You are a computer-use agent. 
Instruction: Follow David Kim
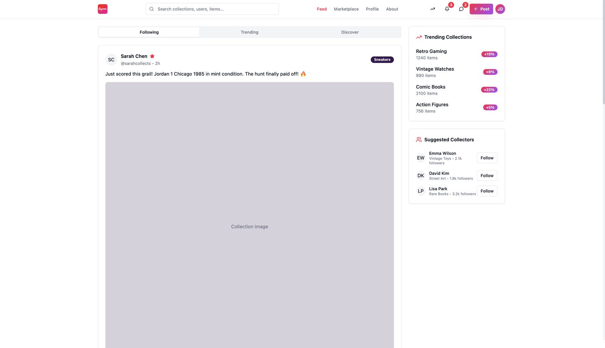[x=487, y=176]
